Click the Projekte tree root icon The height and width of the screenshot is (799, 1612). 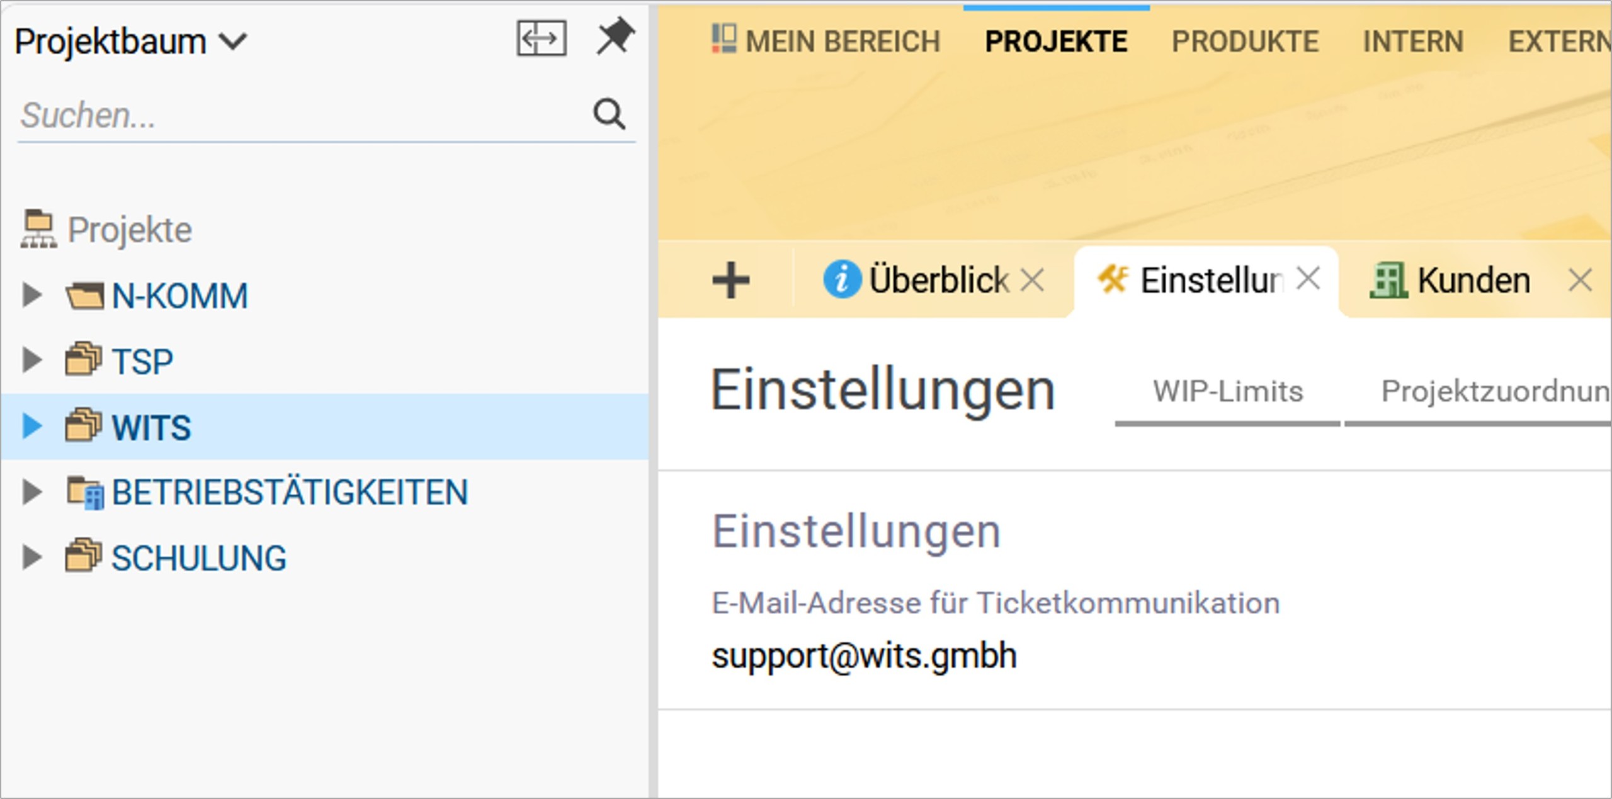38,229
